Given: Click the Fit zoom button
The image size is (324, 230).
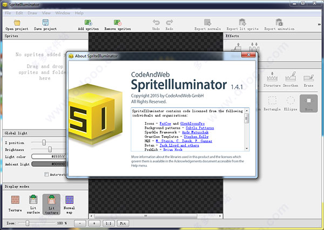Looking at the screenshot, I should tap(123, 223).
